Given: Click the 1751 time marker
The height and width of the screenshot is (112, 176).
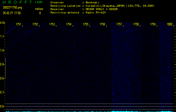Looking at the screenshot, I should pyautogui.click(x=18, y=24).
